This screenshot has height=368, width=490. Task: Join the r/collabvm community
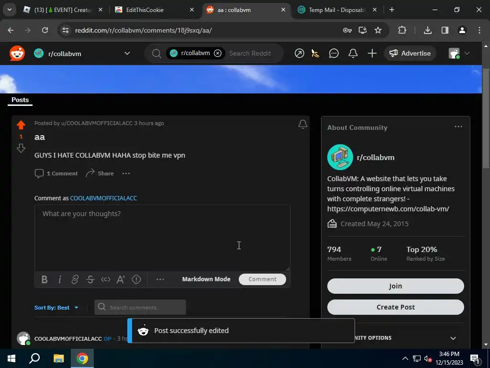point(395,286)
